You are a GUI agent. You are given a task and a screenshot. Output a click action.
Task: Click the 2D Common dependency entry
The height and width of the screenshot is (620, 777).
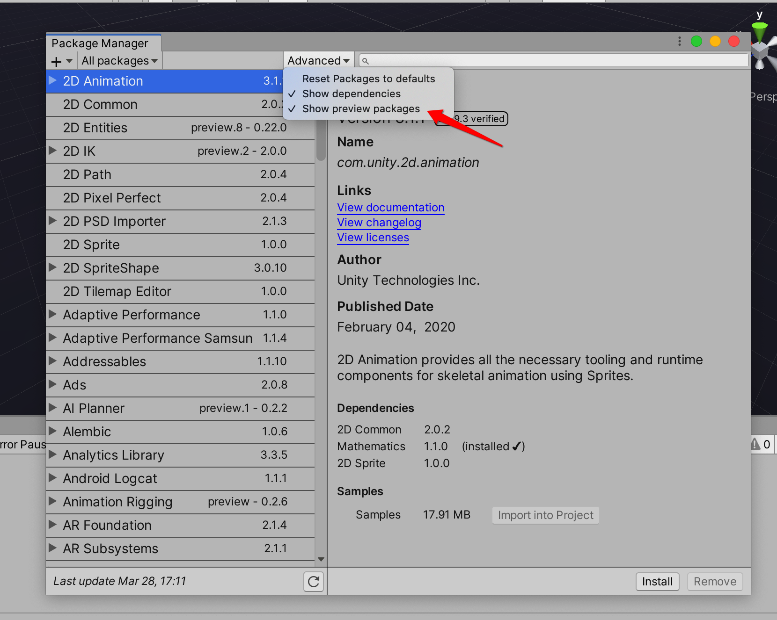pyautogui.click(x=369, y=429)
